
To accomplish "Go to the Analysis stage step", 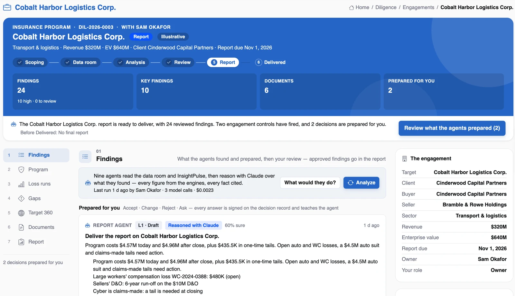I will tap(131, 62).
